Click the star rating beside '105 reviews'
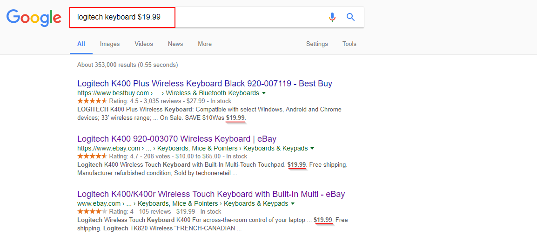This screenshot has width=537, height=235. click(x=92, y=211)
